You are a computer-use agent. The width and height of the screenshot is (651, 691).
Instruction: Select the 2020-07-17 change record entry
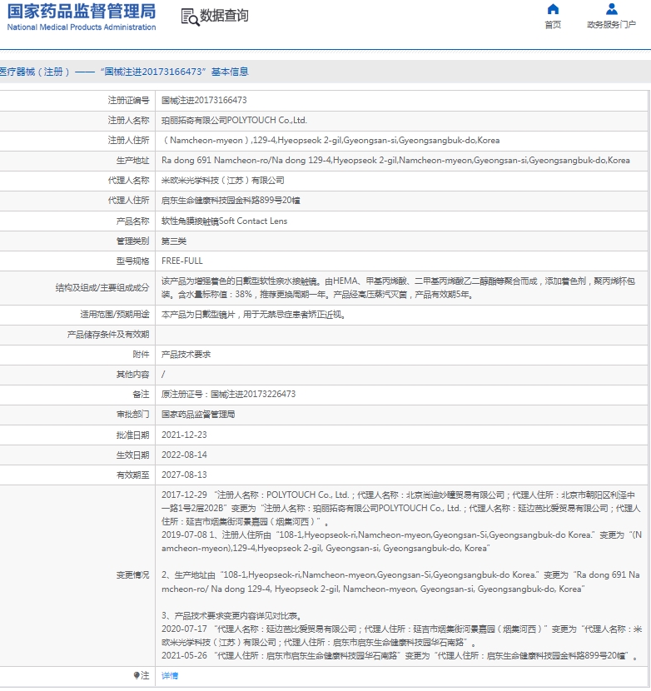pyautogui.click(x=401, y=636)
